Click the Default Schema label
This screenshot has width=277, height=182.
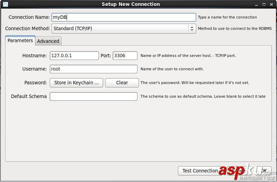(x=29, y=96)
